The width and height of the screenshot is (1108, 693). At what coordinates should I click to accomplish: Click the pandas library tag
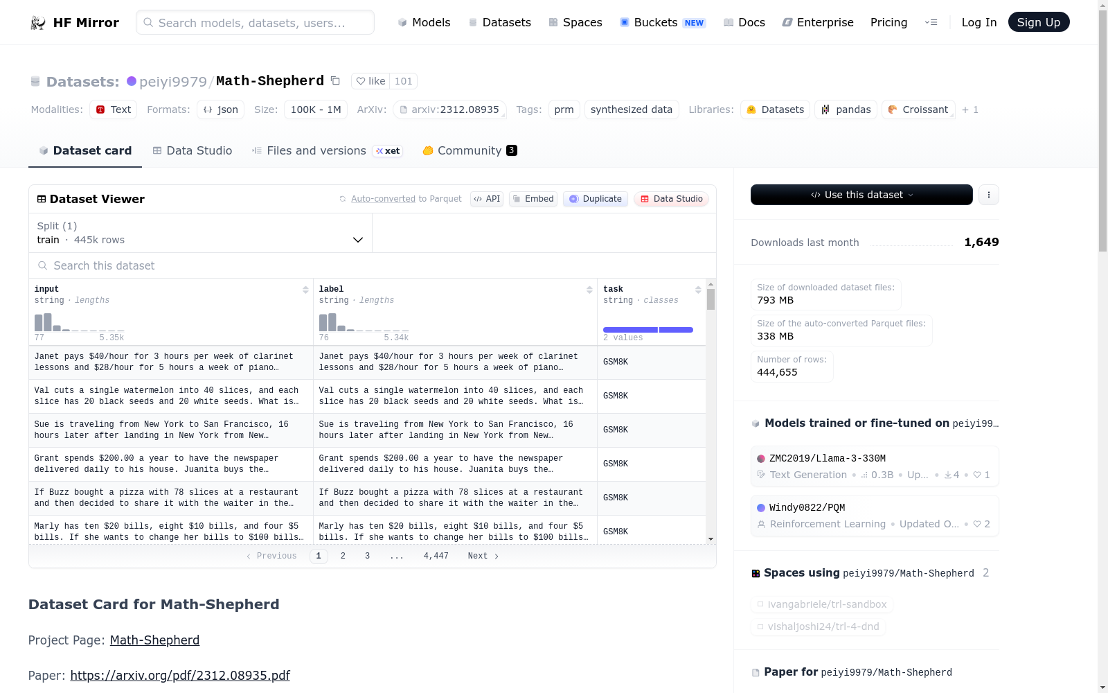tap(846, 109)
